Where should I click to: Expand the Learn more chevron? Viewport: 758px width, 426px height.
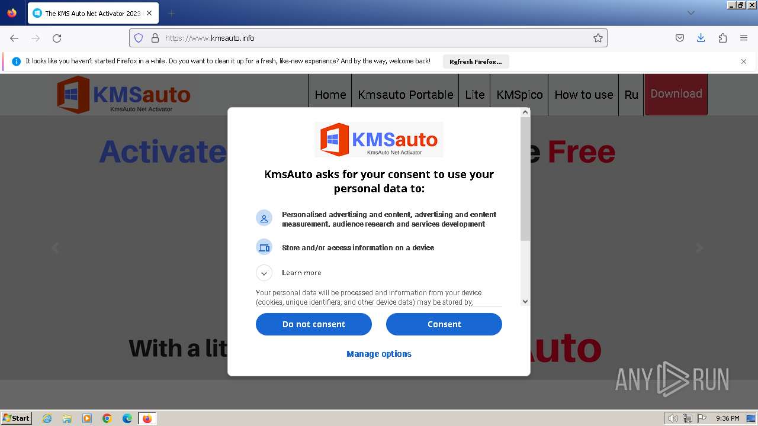coord(264,273)
